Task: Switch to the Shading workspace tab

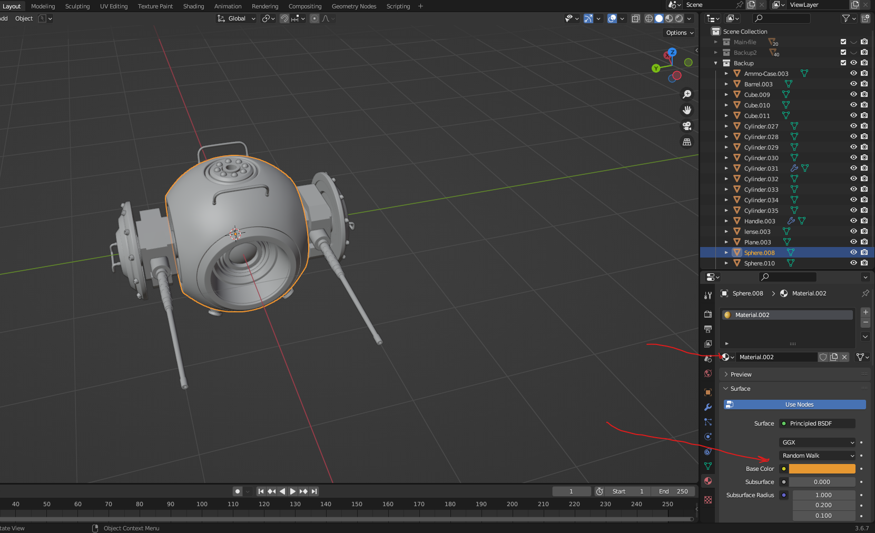Action: (x=193, y=6)
